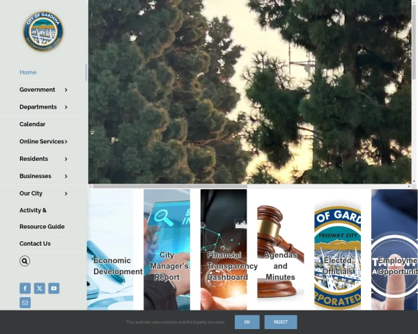Open the Employment Opportunities tile
The width and height of the screenshot is (418, 334).
click(x=394, y=250)
